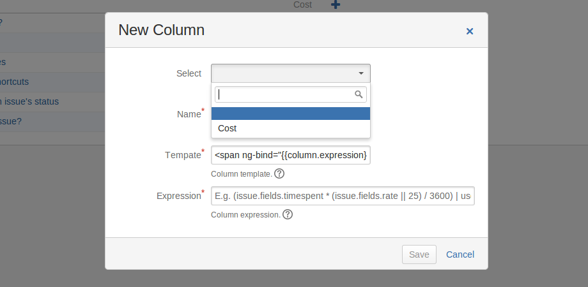Click the plus icon beside Cost header

click(x=336, y=5)
